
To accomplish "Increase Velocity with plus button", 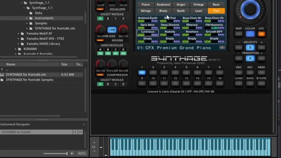I will (x=261, y=47).
